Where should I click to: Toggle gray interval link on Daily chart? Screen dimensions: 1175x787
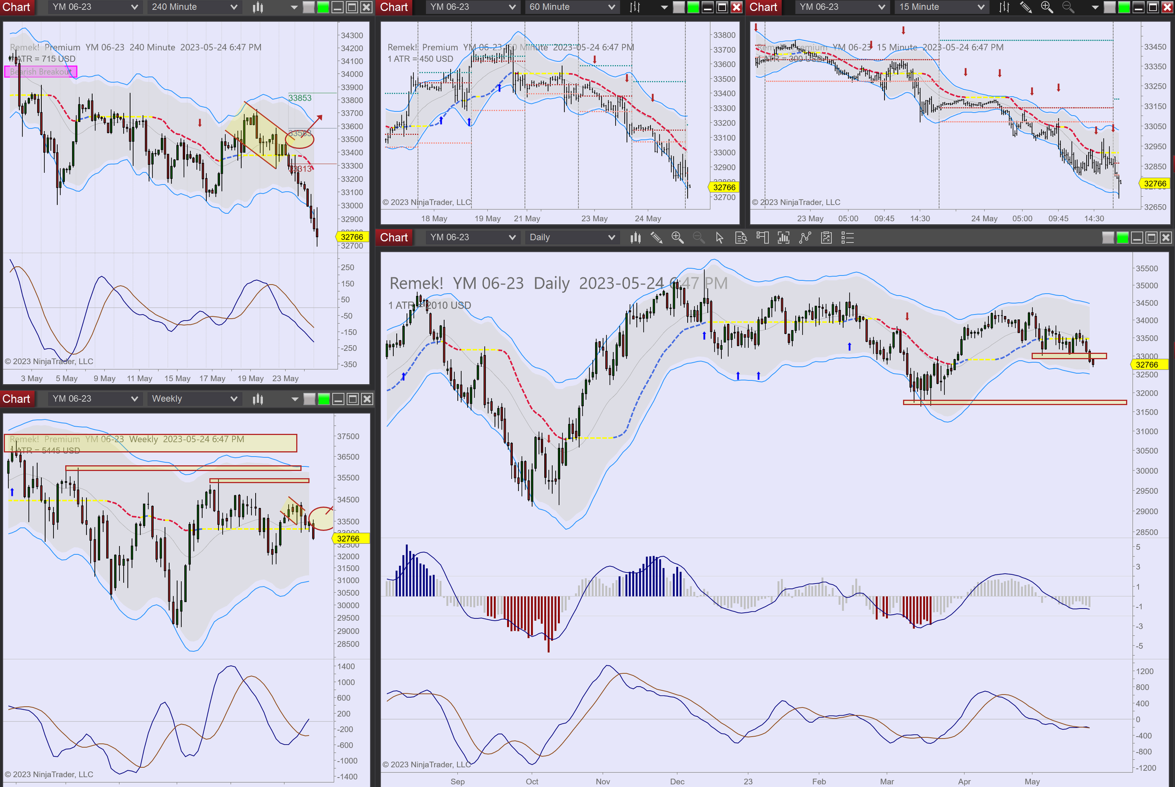(x=1108, y=238)
